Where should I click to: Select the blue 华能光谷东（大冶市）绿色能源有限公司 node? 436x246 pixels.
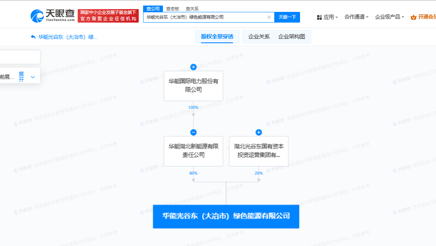tap(226, 216)
